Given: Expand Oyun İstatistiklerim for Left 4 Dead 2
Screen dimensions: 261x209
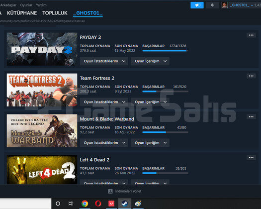Looking at the screenshot, I should click(x=104, y=182).
